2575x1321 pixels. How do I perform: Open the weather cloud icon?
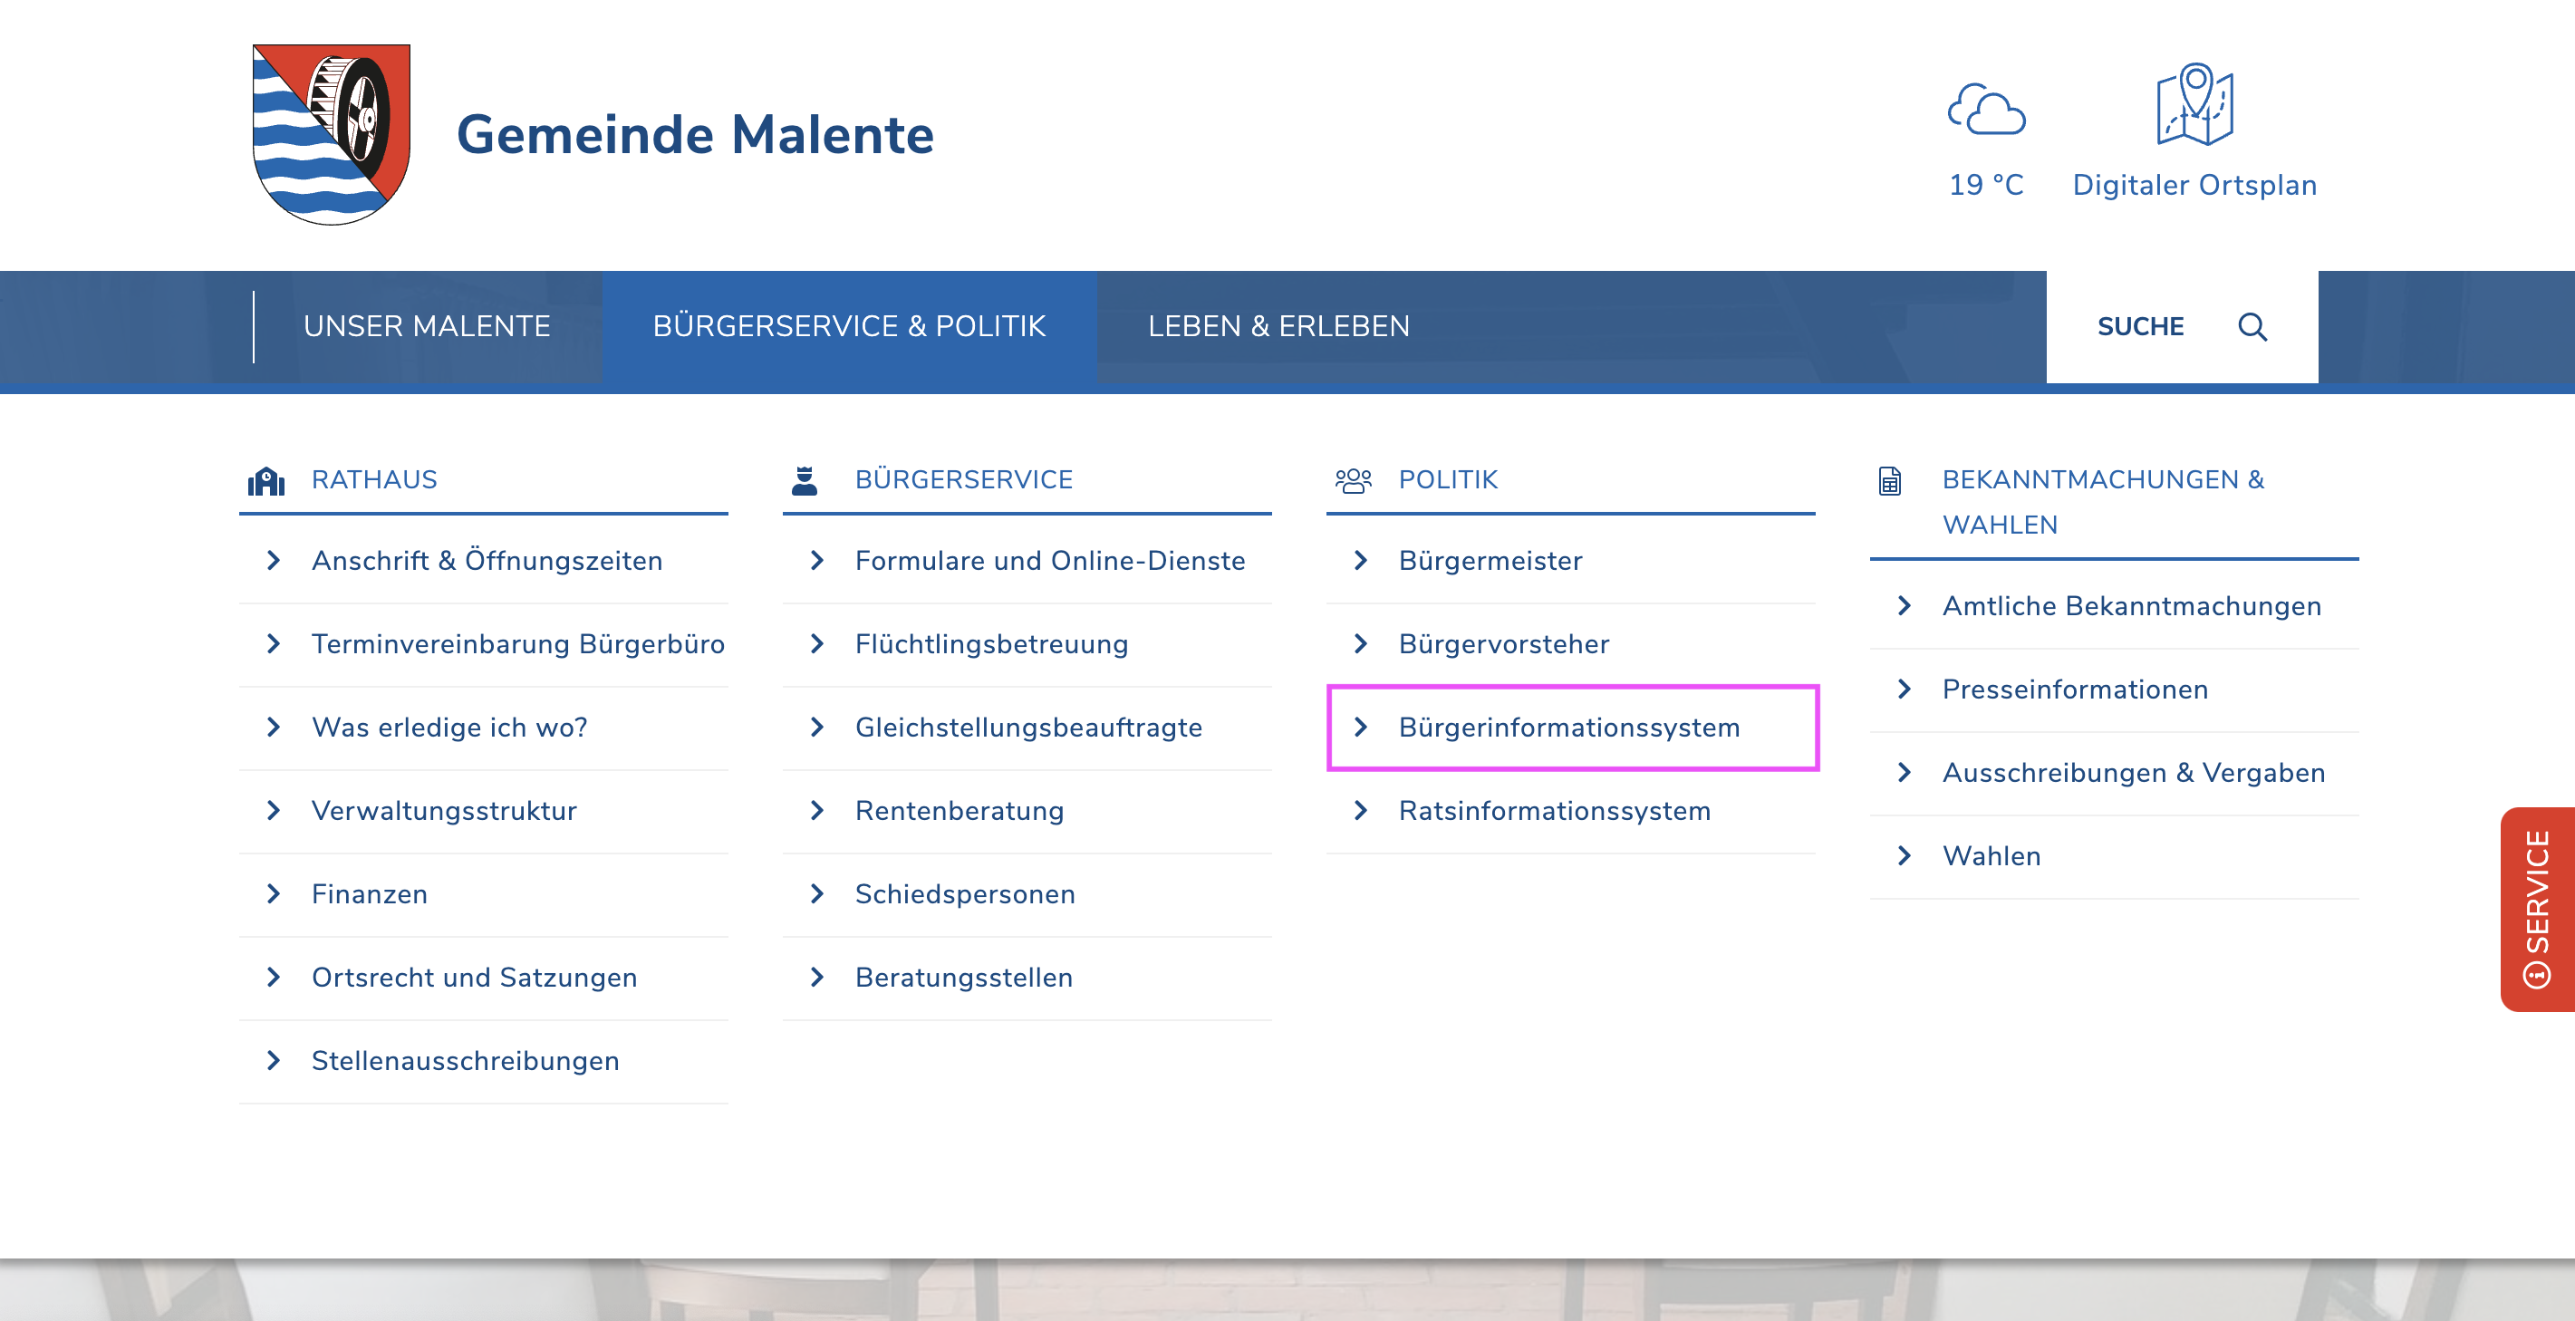click(1985, 110)
